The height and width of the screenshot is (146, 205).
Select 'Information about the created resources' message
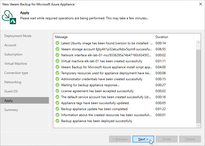tap(106, 115)
